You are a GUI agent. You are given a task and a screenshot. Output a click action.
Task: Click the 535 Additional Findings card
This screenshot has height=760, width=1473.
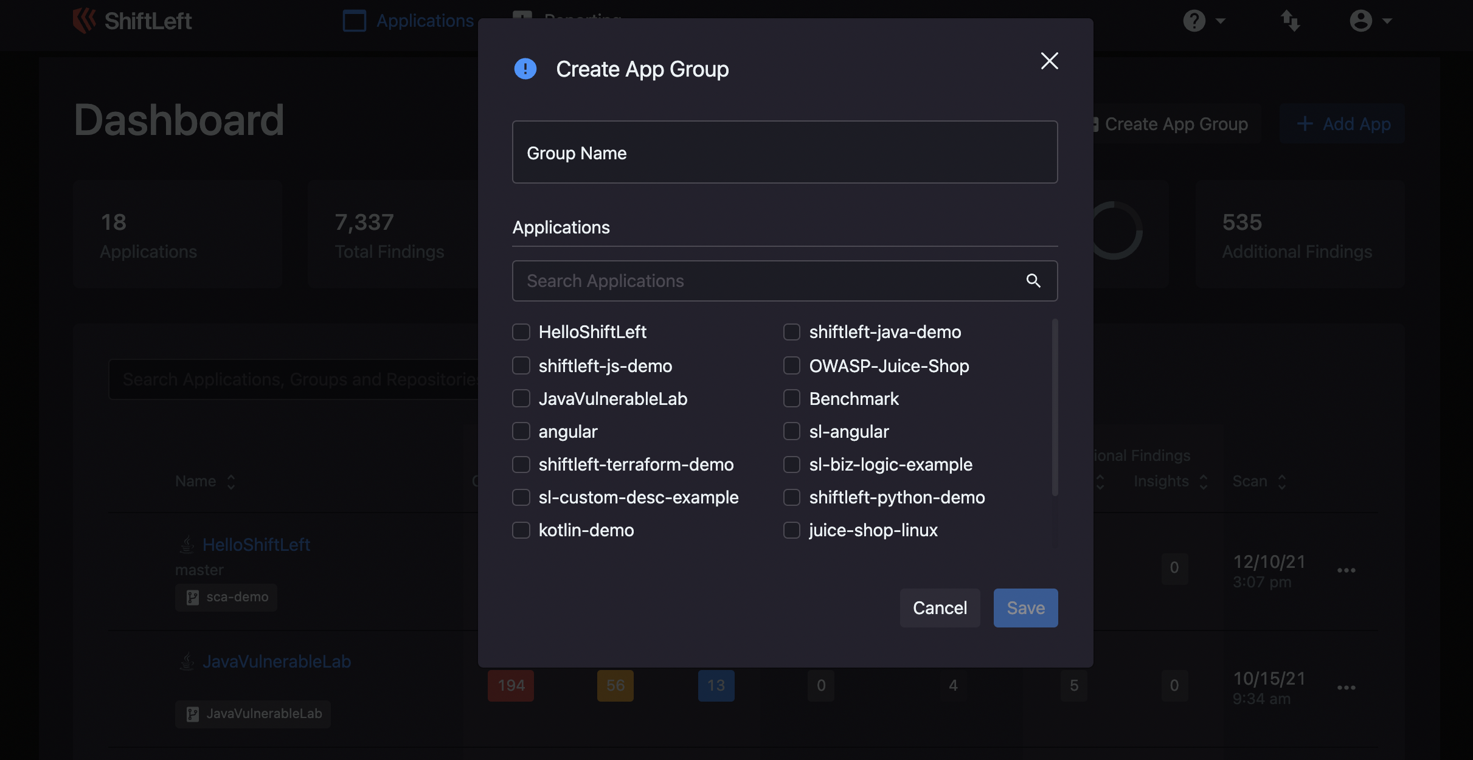pyautogui.click(x=1300, y=234)
